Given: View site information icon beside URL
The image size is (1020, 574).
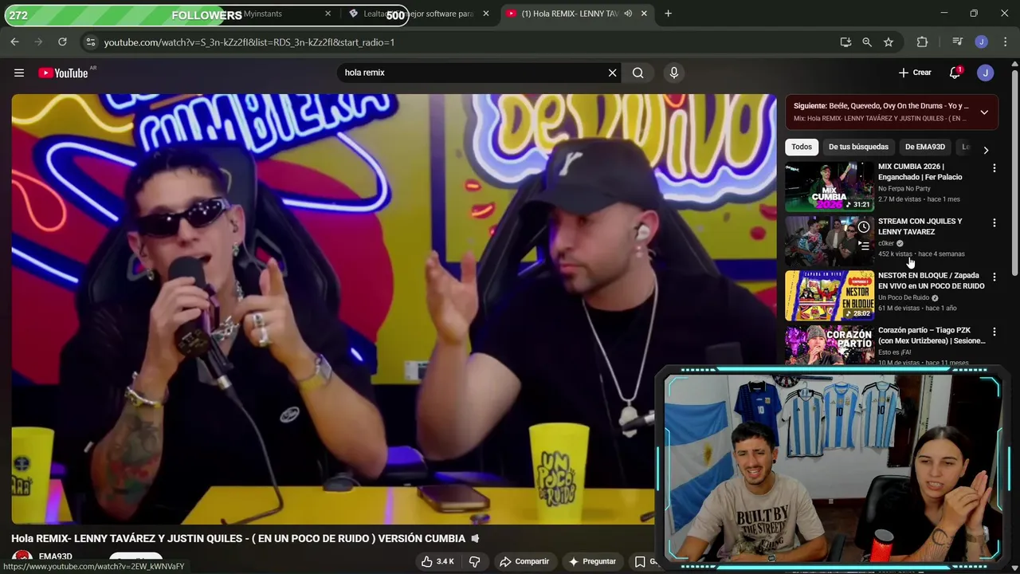Looking at the screenshot, I should click(x=90, y=42).
